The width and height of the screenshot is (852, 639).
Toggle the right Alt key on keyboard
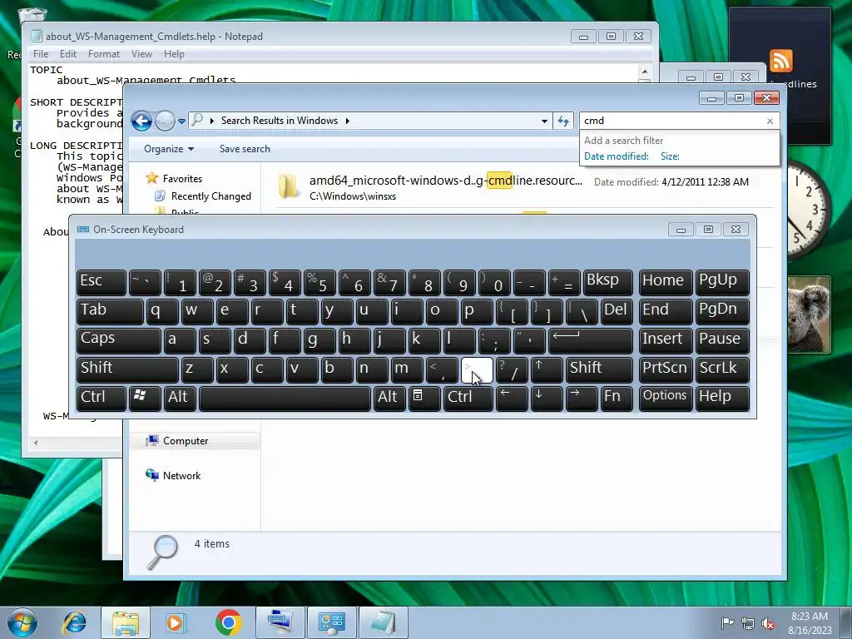click(x=389, y=399)
